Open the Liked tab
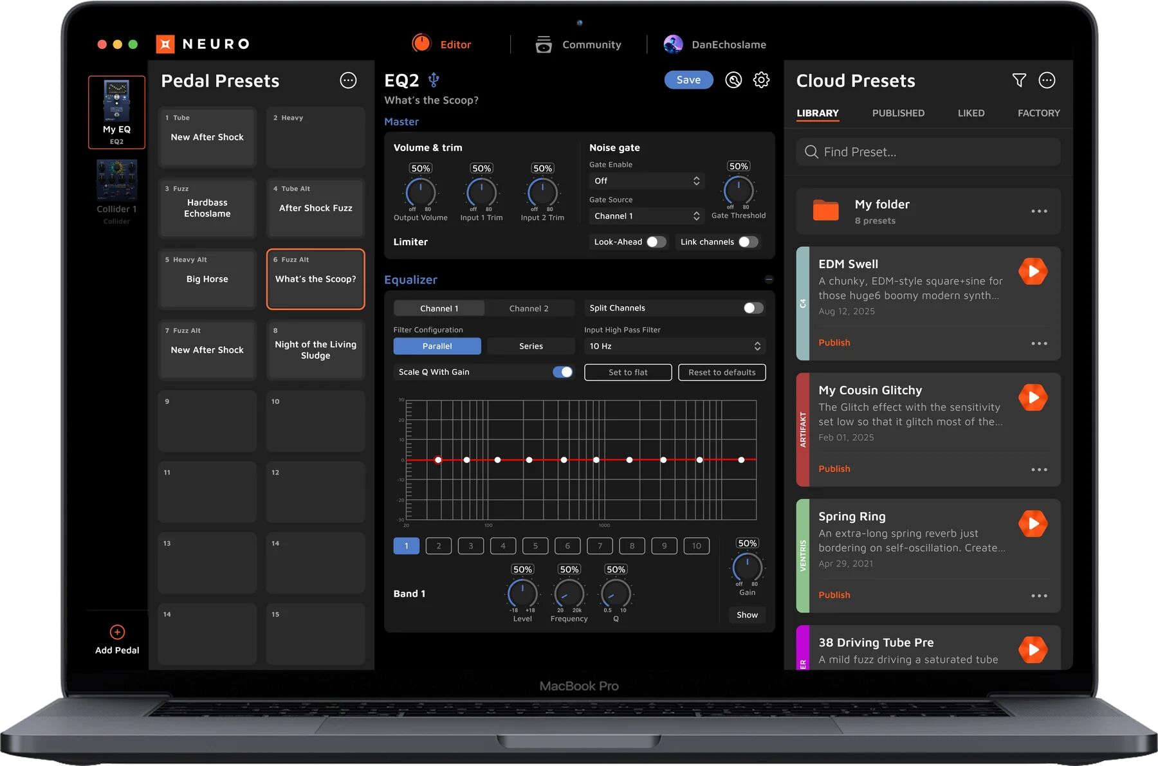The height and width of the screenshot is (766, 1158). click(x=971, y=113)
